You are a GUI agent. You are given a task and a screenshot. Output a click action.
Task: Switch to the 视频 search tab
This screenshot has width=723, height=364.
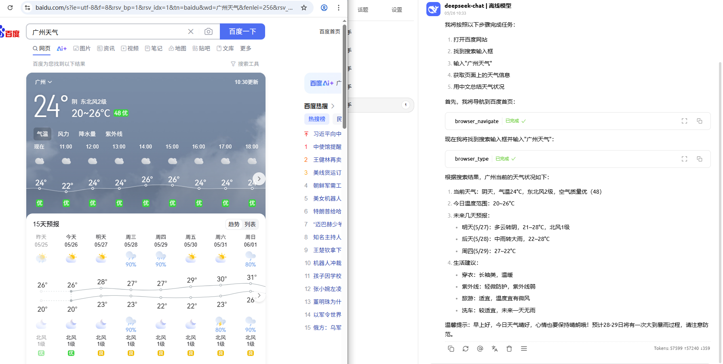click(130, 48)
